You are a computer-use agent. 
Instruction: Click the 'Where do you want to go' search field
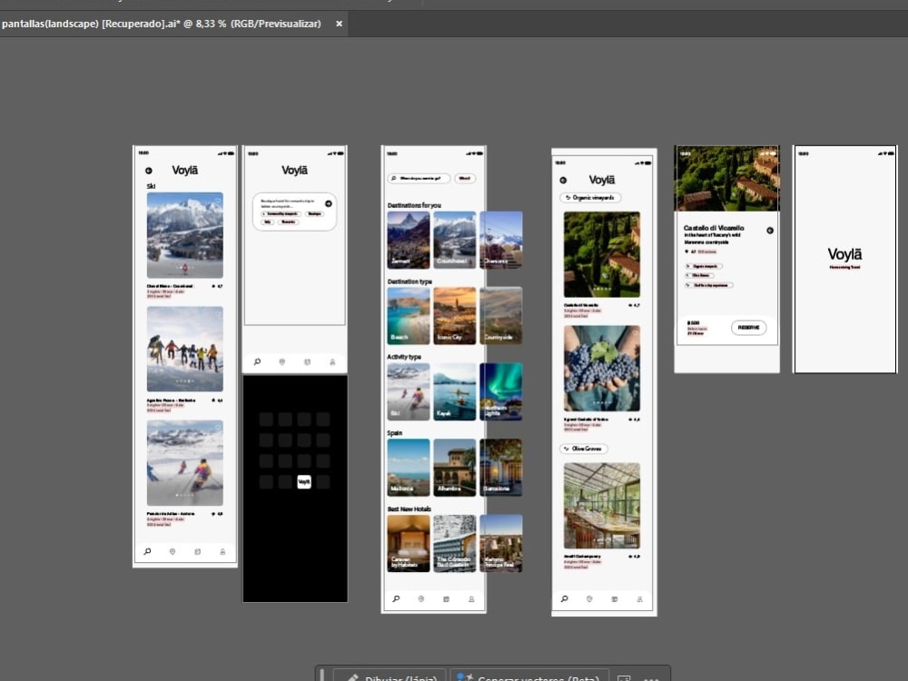pos(419,178)
